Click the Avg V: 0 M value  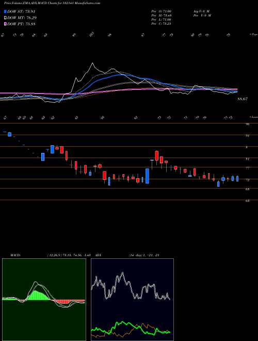tap(201, 11)
